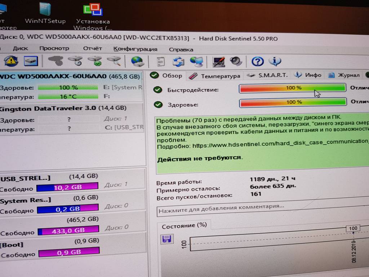Click the 433,0 GB free space bar
Viewport: 369px width, 277px height.
pyautogui.click(x=68, y=230)
